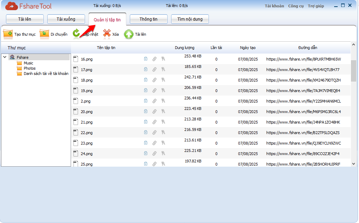Screen dimensions: 359x223
Task: Click the Đường dẫn column header
Action: pyautogui.click(x=308, y=48)
